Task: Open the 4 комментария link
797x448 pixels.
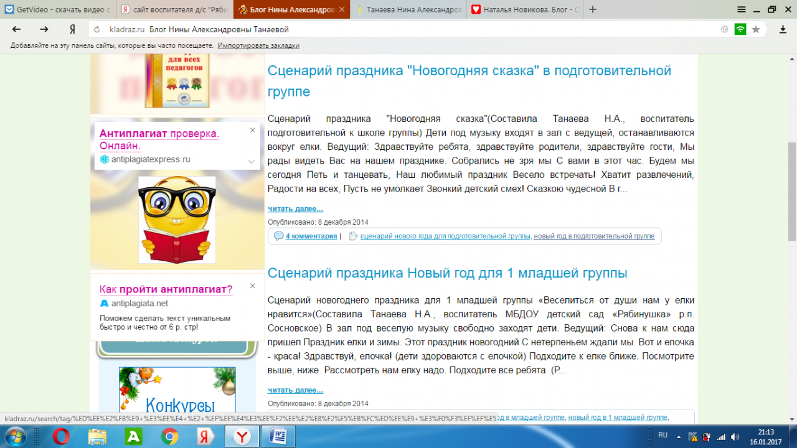Action: [x=311, y=236]
